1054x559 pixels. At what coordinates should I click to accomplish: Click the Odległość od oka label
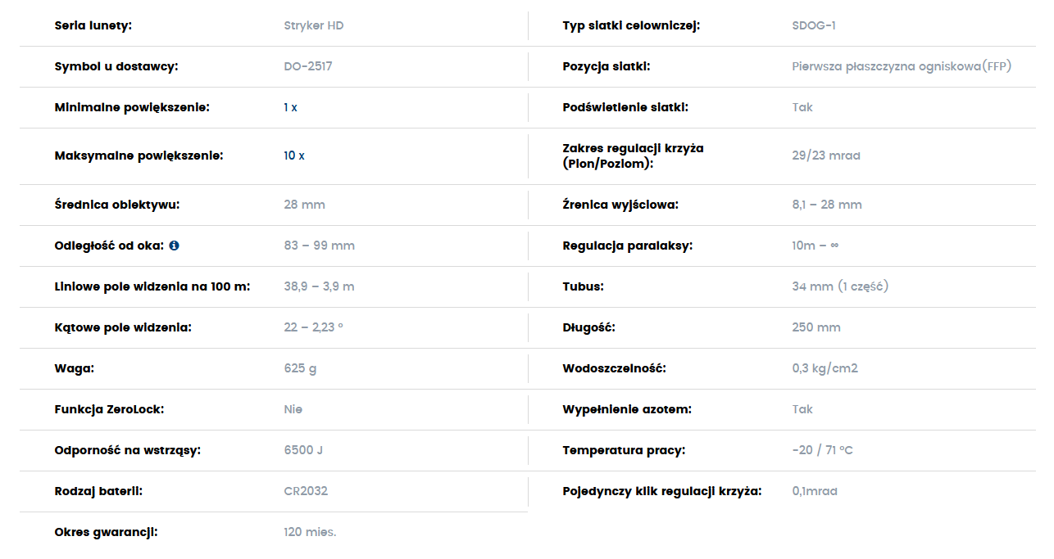(110, 246)
